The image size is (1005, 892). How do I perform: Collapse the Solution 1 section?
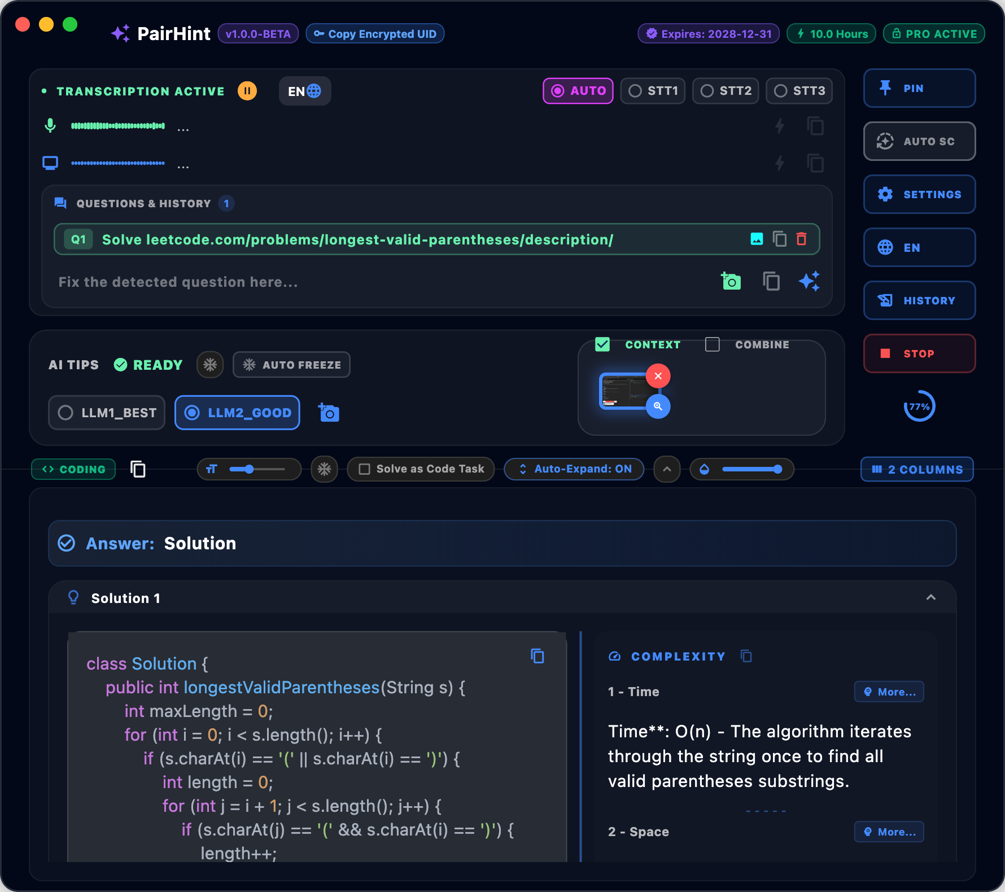[x=931, y=597]
